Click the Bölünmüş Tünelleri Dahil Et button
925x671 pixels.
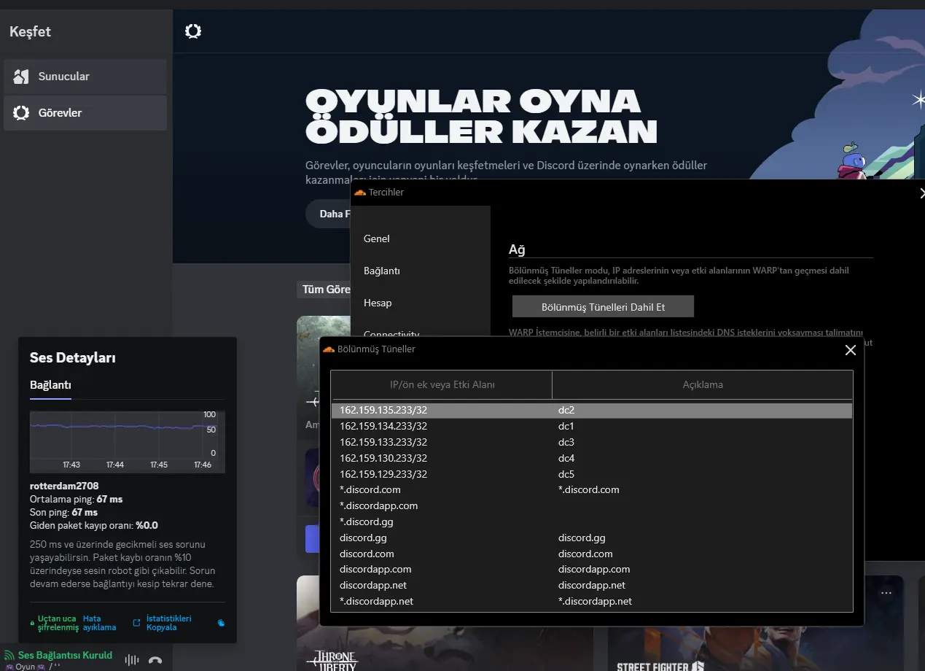click(x=603, y=307)
